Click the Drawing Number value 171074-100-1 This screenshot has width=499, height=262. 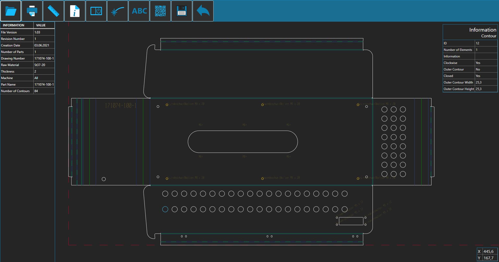click(x=44, y=58)
